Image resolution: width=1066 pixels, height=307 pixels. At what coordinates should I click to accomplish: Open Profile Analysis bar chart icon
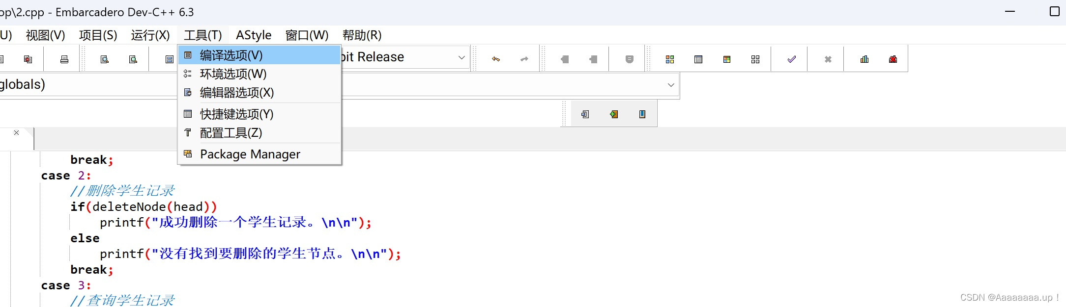(864, 59)
